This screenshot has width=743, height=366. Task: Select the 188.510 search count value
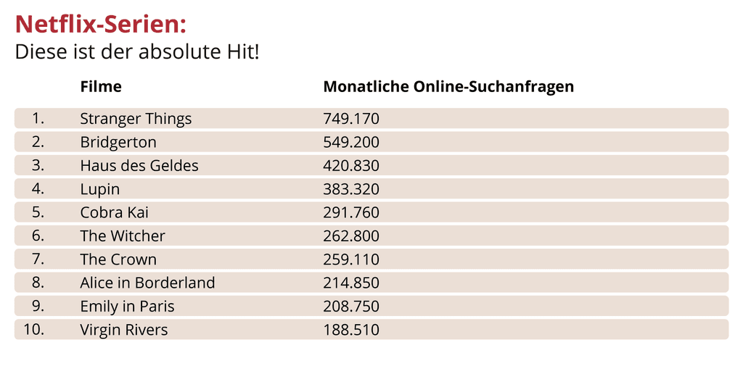click(351, 330)
